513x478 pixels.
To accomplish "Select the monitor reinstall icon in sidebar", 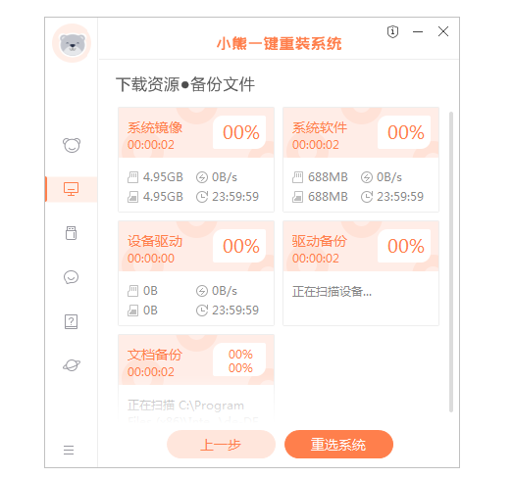I will pos(71,189).
